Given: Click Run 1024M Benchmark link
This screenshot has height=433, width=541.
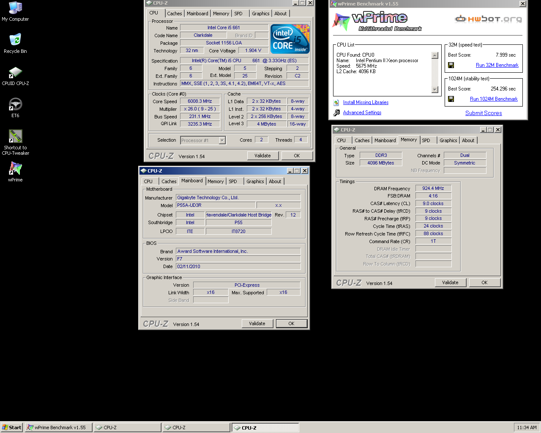Looking at the screenshot, I should pos(494,99).
